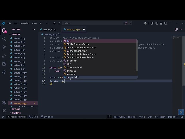Screen dimensions: 185x139
Task: Open Explorer views and more actions ellipsis
Action: coord(34,29)
